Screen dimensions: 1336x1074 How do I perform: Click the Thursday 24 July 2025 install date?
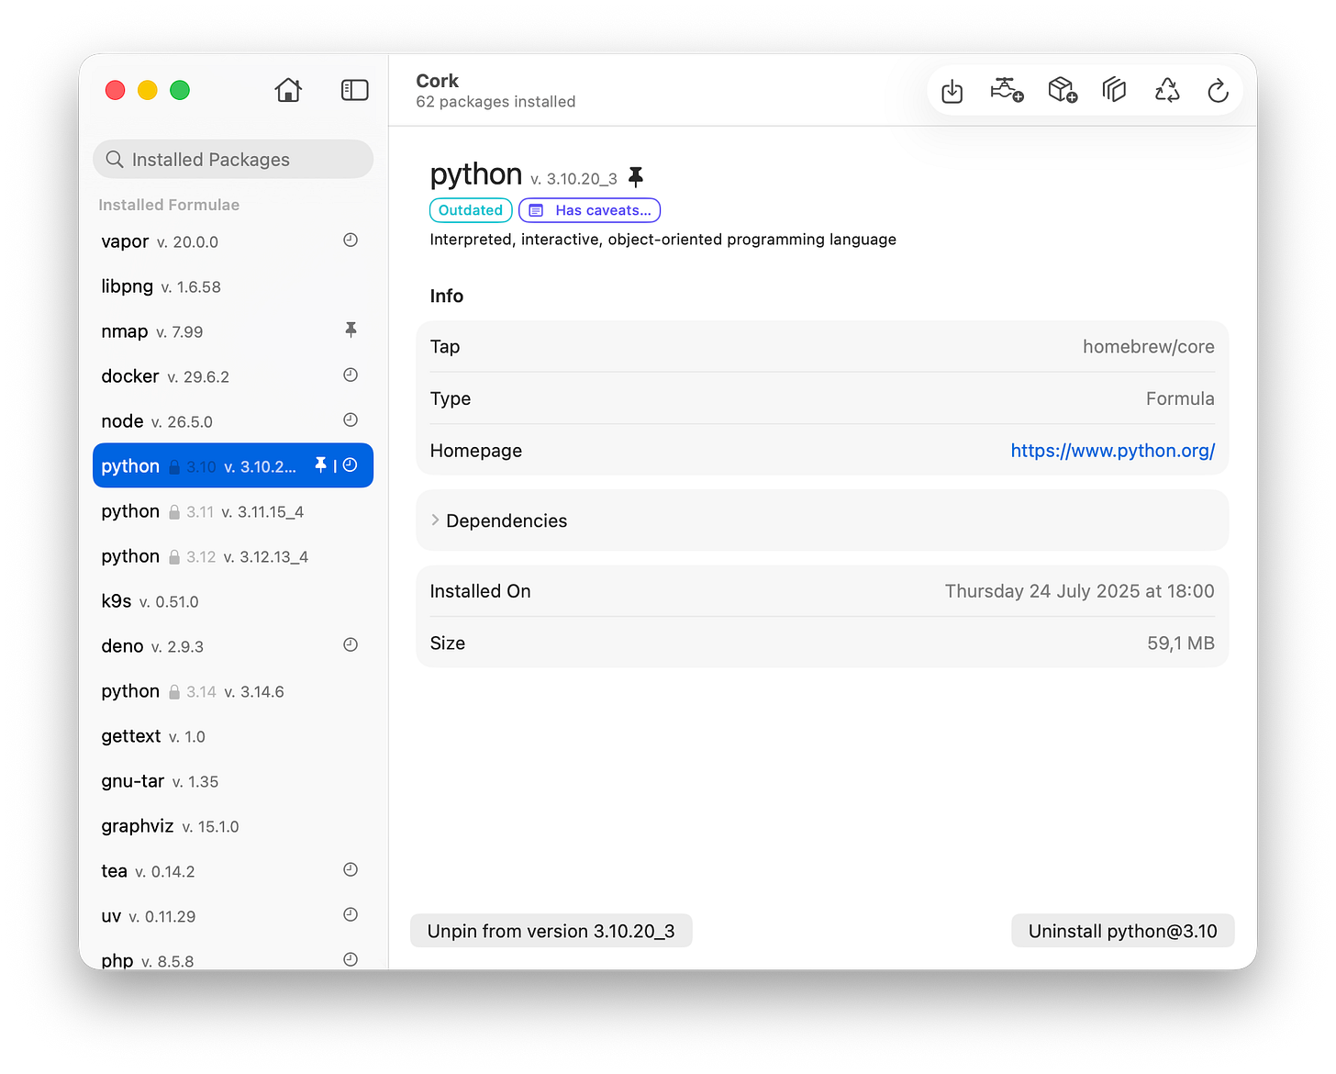[x=1079, y=591]
